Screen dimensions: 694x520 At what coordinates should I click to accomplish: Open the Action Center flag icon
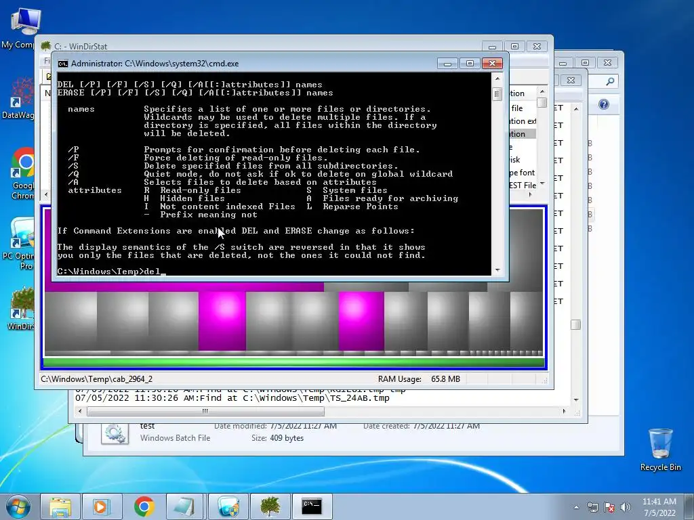point(609,507)
